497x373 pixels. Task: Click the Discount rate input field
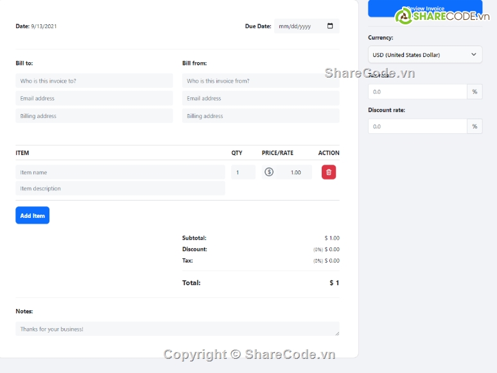[x=417, y=126]
